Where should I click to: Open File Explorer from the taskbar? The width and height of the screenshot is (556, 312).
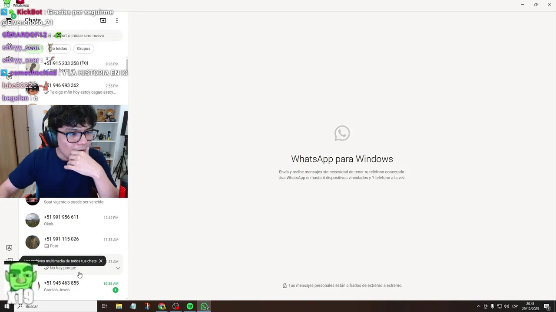119,306
